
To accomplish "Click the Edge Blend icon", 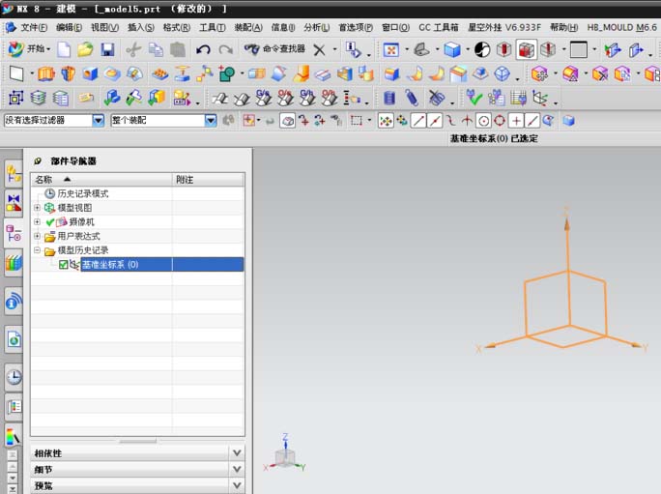I will pyautogui.click(x=391, y=73).
